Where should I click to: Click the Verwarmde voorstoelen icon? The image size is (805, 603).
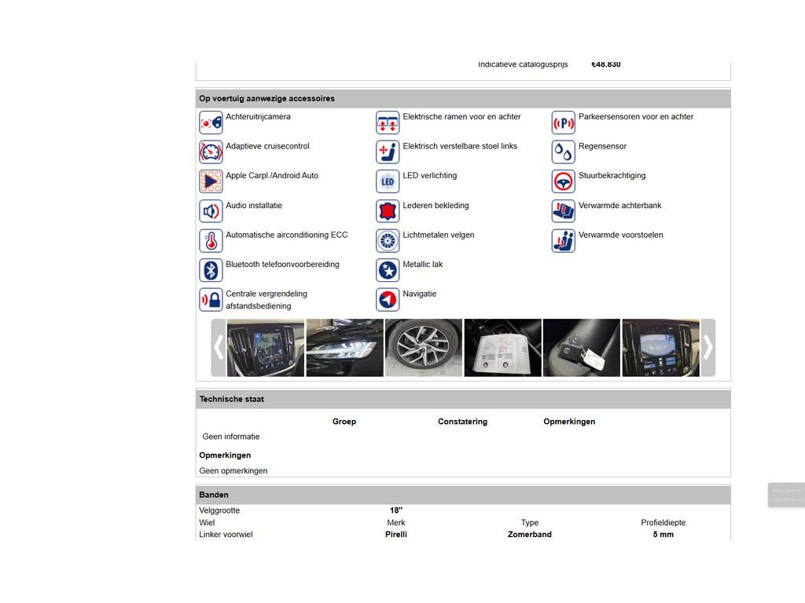563,241
